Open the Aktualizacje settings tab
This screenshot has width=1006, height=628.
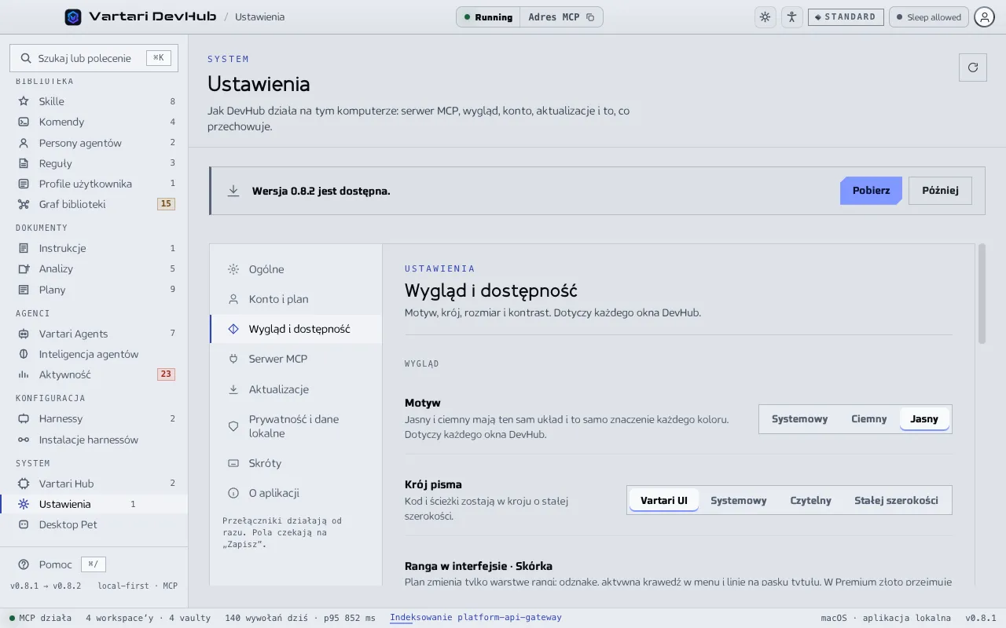[296, 389]
